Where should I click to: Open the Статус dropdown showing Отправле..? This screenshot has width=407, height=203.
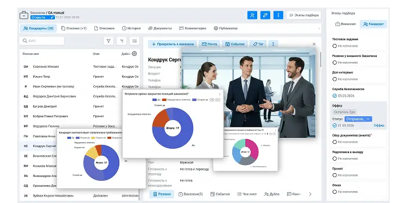click(358, 119)
